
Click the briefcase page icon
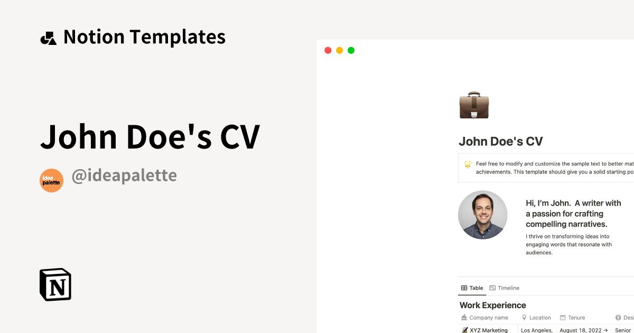(474, 105)
